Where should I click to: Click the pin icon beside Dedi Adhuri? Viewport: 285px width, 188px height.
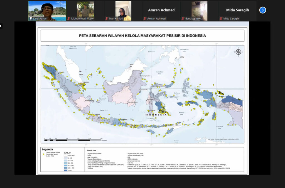click(x=31, y=18)
